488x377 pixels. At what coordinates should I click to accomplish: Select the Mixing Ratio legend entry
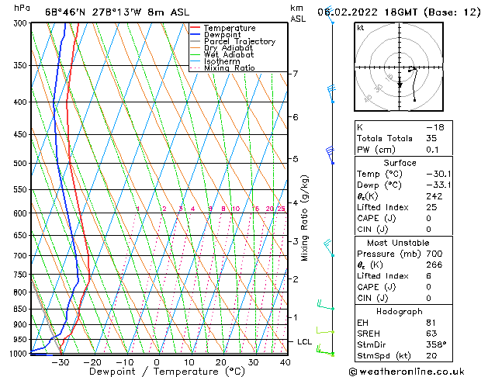(230, 67)
